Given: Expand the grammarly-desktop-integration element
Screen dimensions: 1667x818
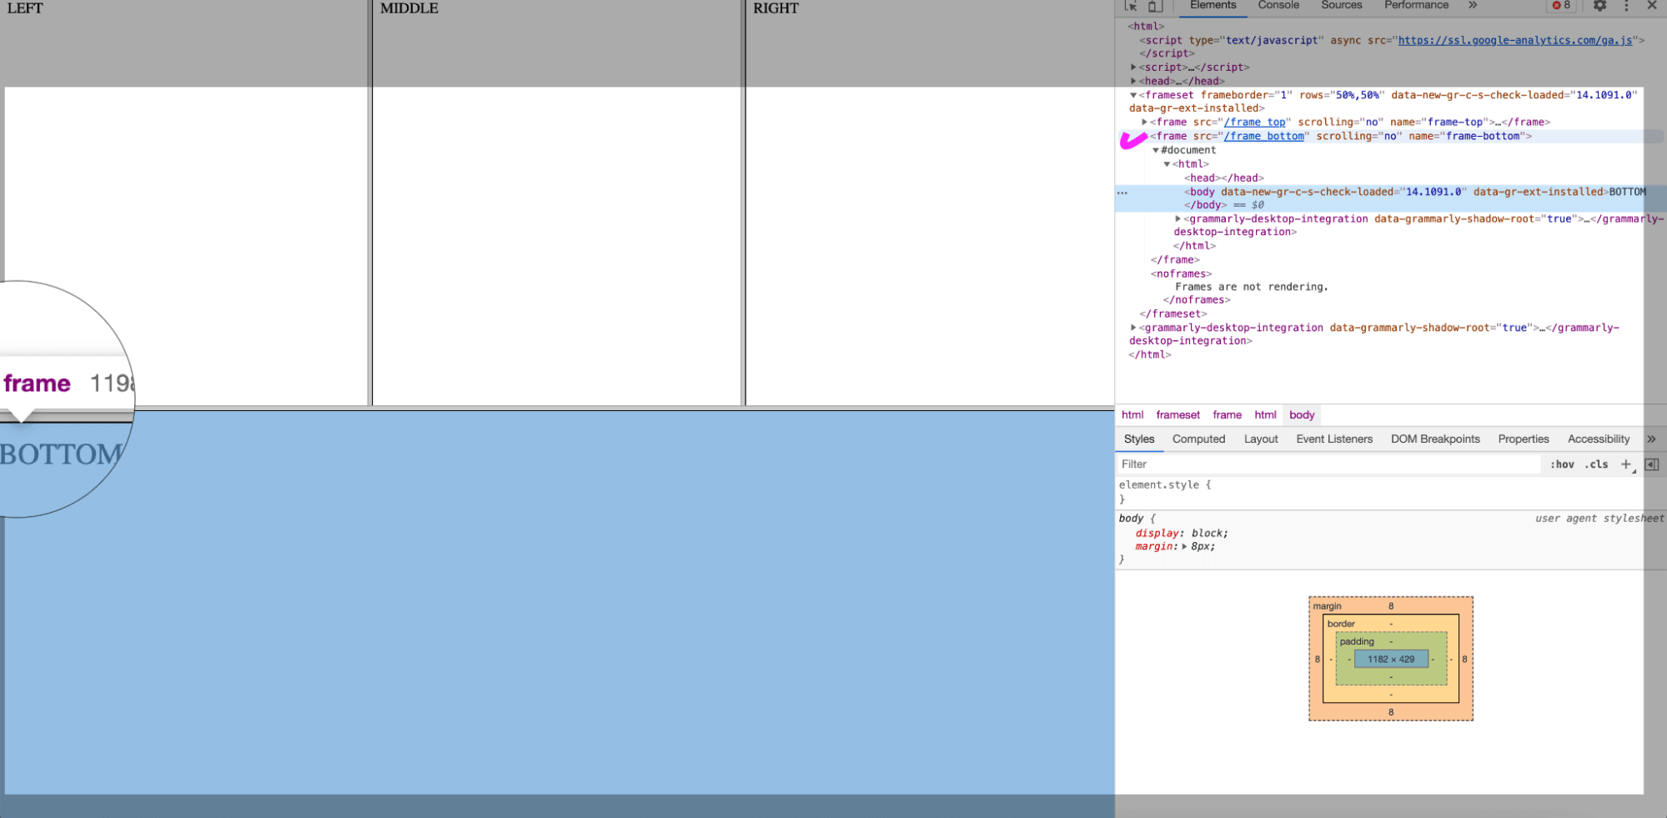Looking at the screenshot, I should [1132, 327].
